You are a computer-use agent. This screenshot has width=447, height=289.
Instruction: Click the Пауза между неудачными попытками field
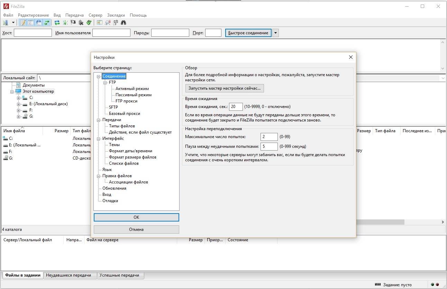[x=269, y=146]
